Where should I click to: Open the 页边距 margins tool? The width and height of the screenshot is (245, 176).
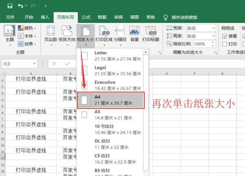click(x=51, y=34)
